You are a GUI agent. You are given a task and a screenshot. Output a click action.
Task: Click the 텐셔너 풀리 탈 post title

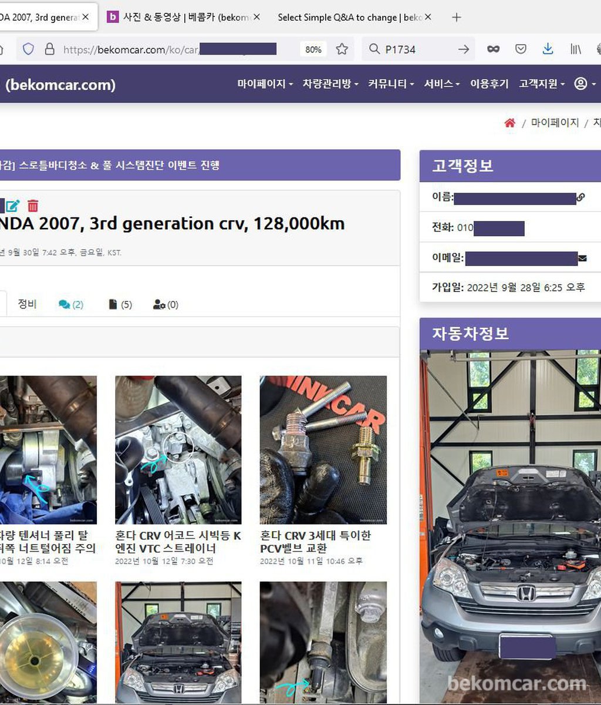click(48, 542)
